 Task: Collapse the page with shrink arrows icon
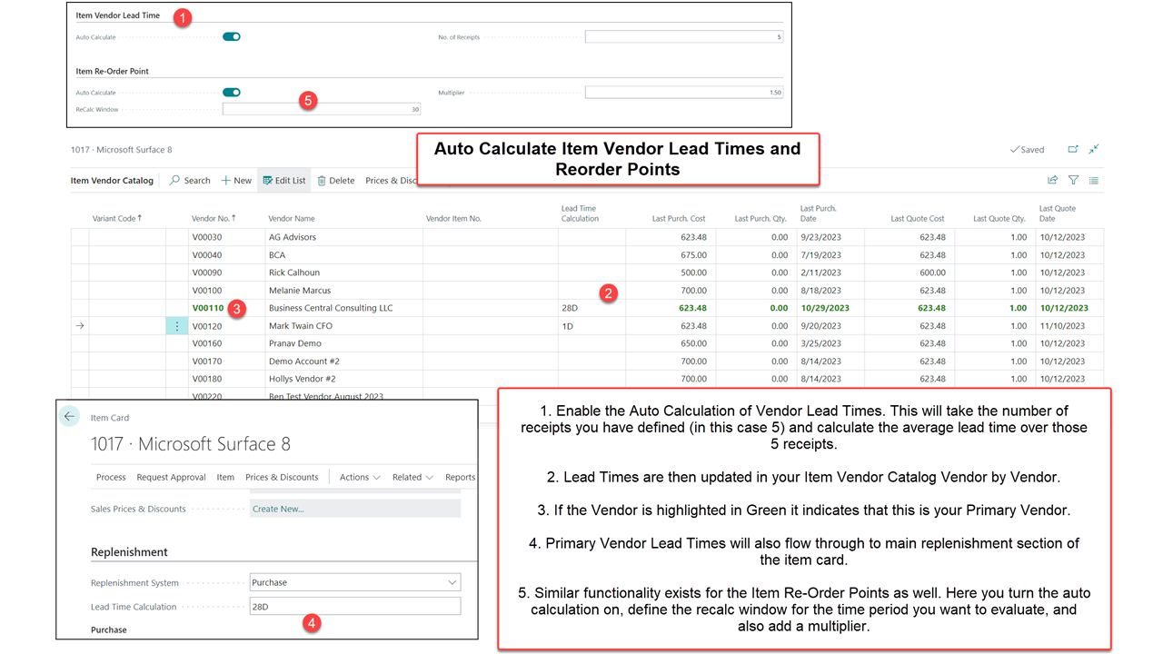click(1094, 149)
